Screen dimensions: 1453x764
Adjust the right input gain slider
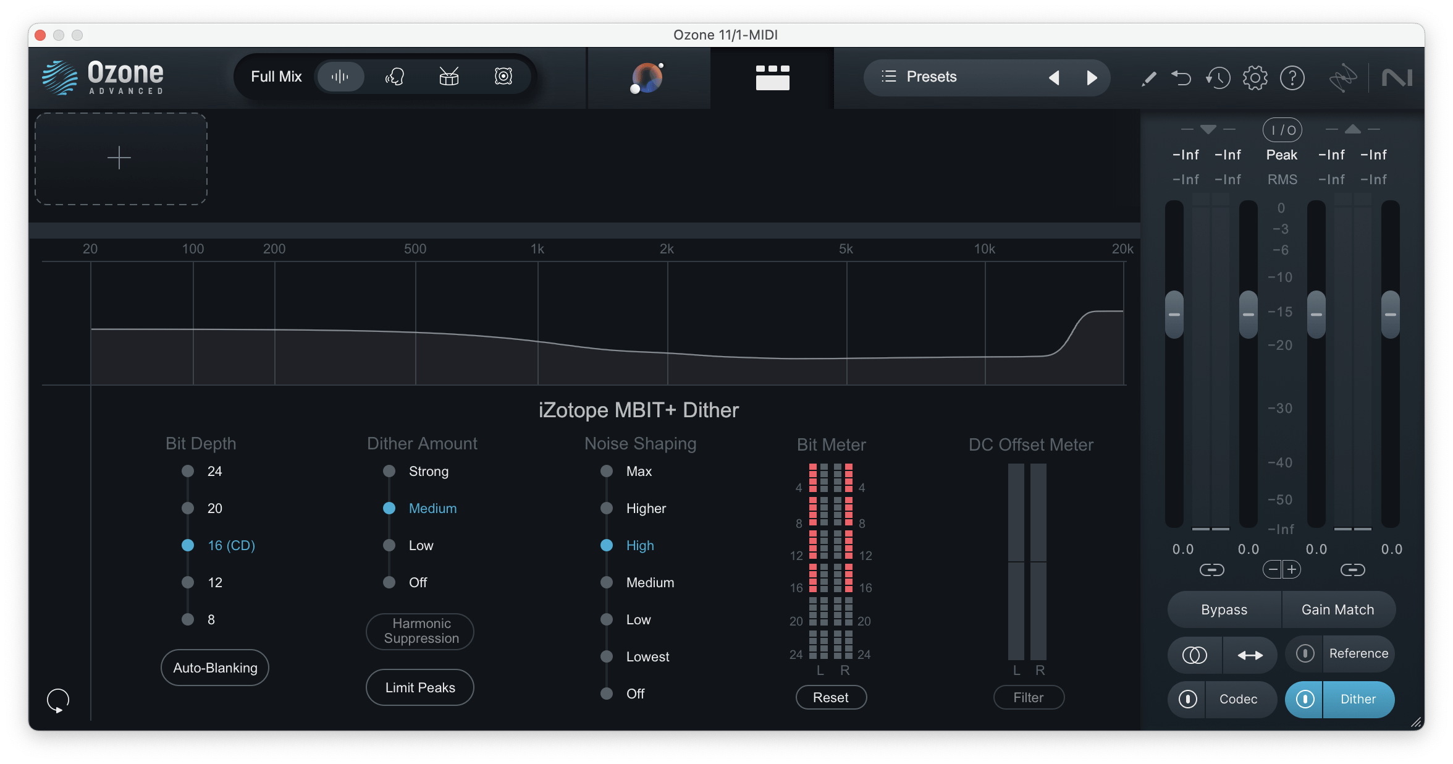[1249, 315]
